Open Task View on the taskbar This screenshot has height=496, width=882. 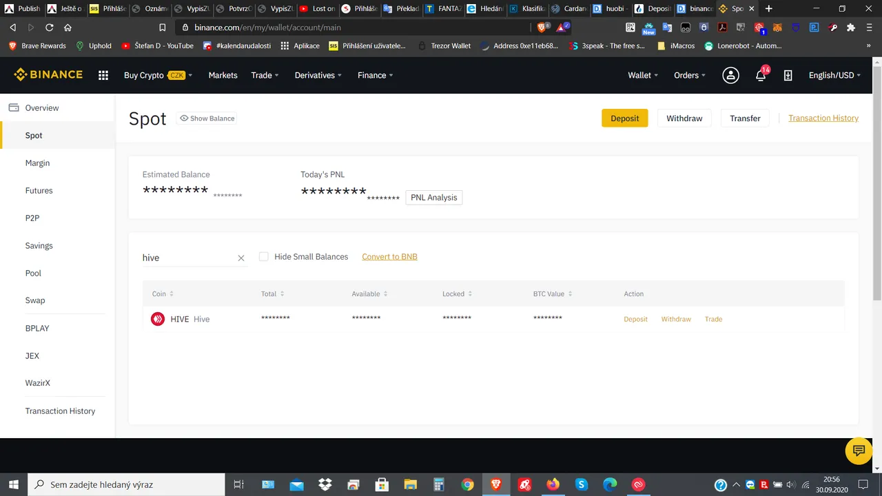click(238, 484)
